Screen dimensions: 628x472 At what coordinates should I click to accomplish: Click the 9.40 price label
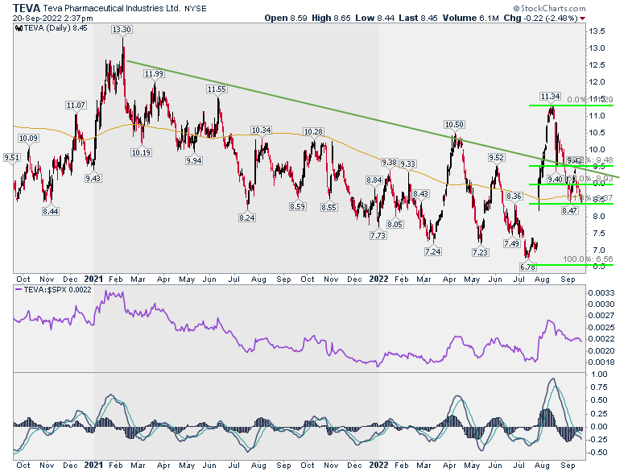pyautogui.click(x=556, y=179)
